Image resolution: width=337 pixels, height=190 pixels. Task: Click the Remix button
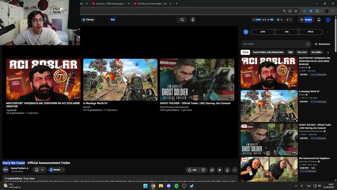point(55,170)
